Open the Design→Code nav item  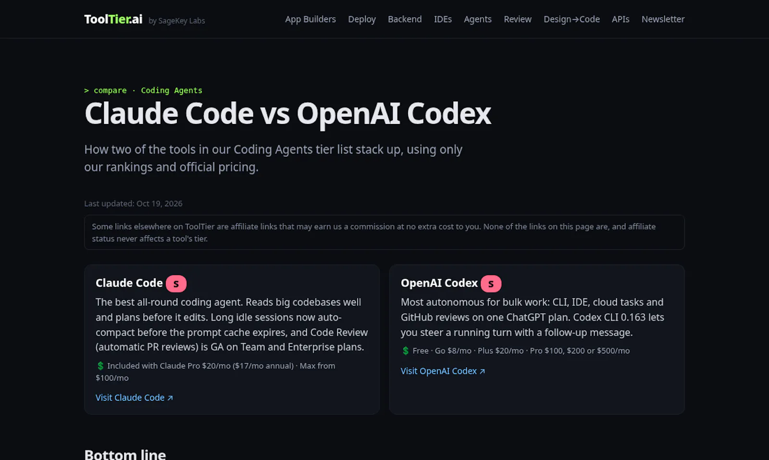tap(571, 19)
